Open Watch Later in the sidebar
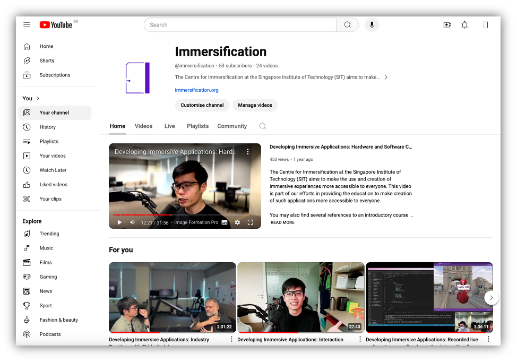Image resolution: width=517 pixels, height=362 pixels. click(55, 170)
